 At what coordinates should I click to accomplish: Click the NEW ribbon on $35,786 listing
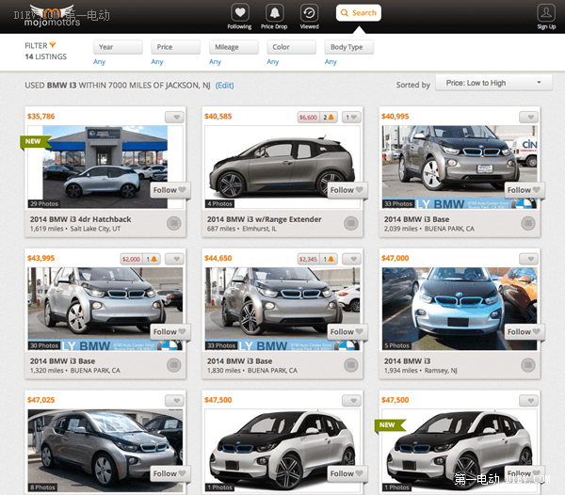click(x=35, y=141)
